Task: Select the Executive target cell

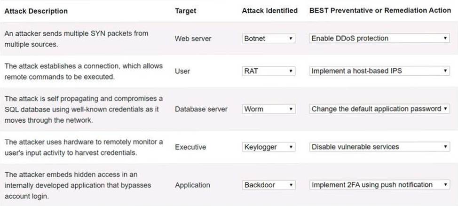Action: coord(190,147)
